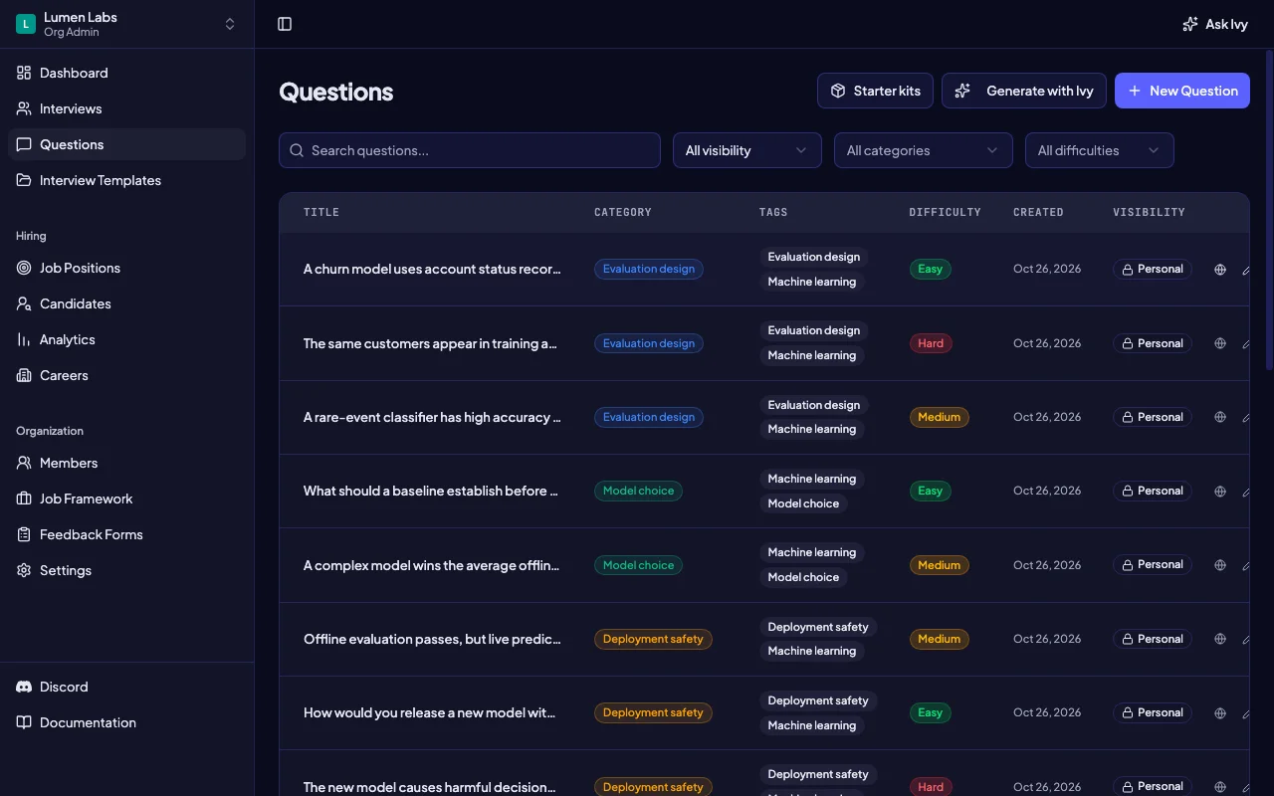Click Personal visibility badge on churn model row
This screenshot has width=1274, height=796.
tap(1153, 269)
